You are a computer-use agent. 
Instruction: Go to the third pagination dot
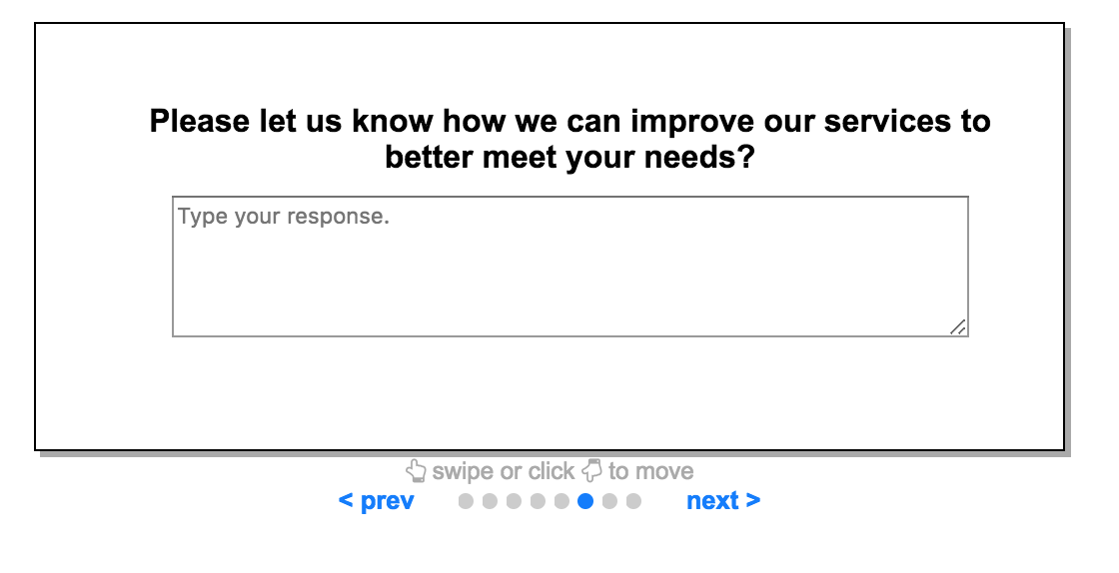(x=514, y=501)
